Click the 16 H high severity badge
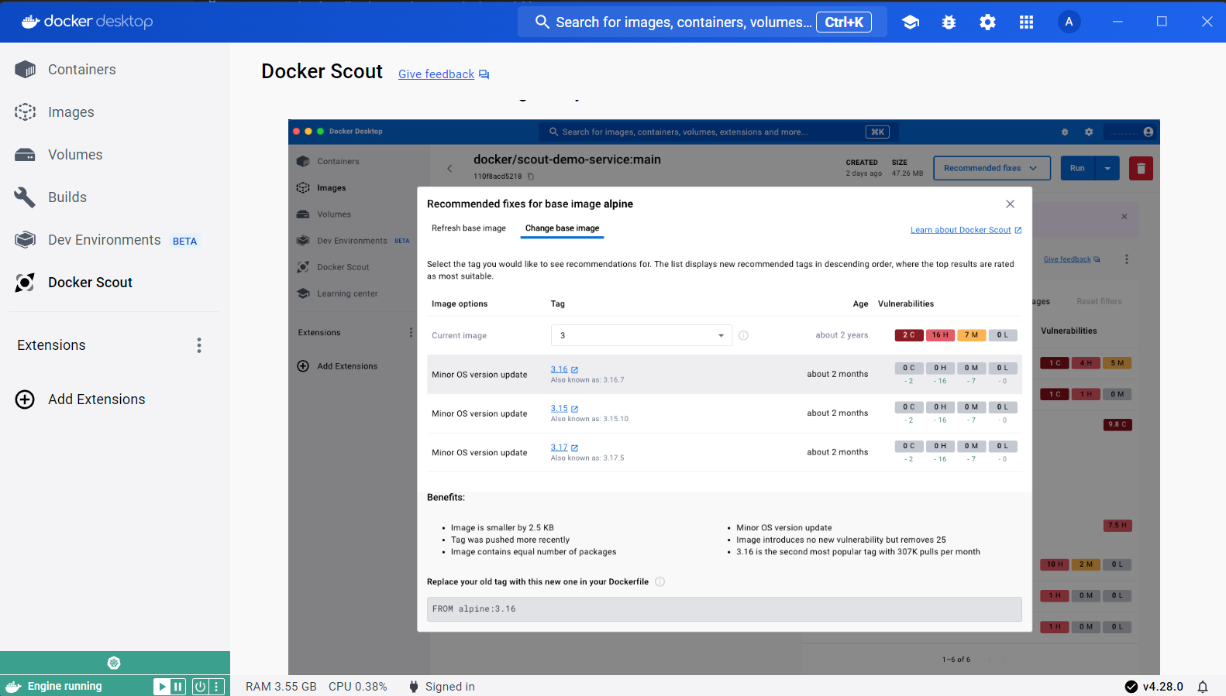The image size is (1226, 696). [940, 335]
